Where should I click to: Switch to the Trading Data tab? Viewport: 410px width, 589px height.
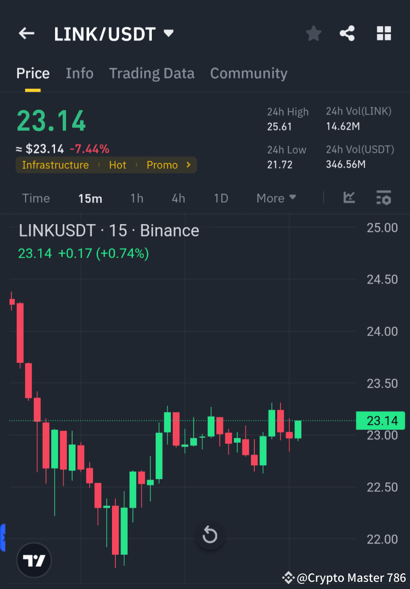pyautogui.click(x=152, y=74)
